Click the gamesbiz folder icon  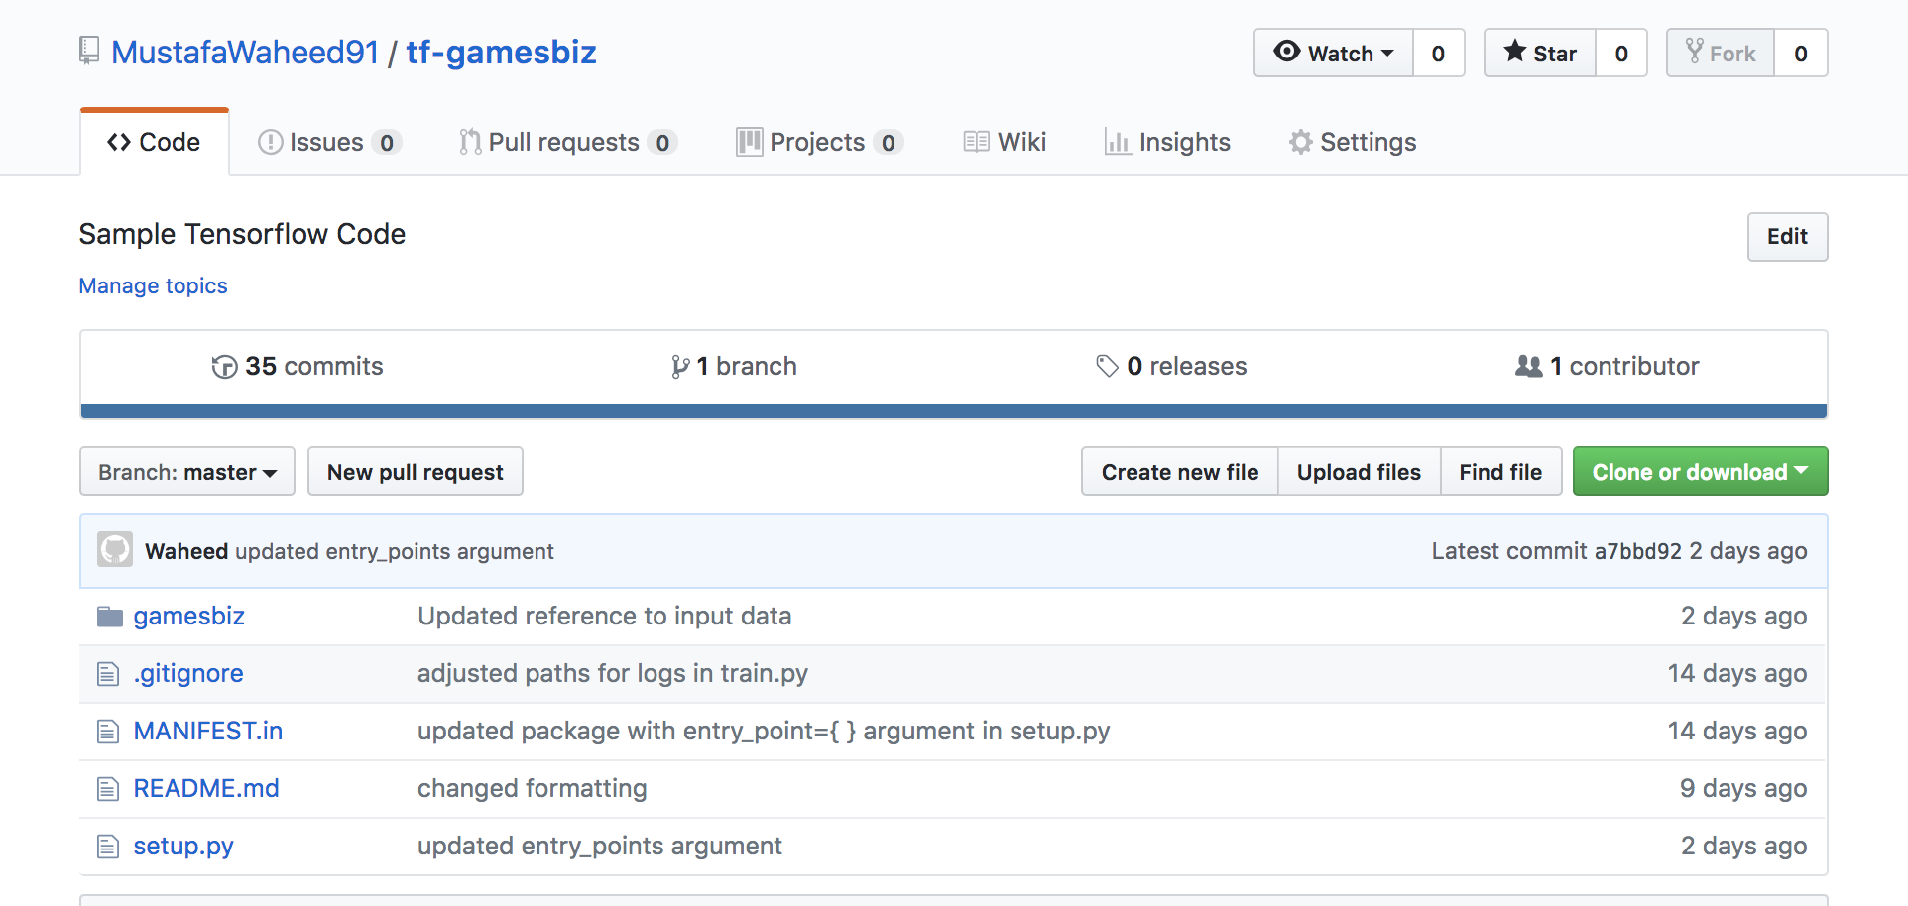[x=110, y=617]
